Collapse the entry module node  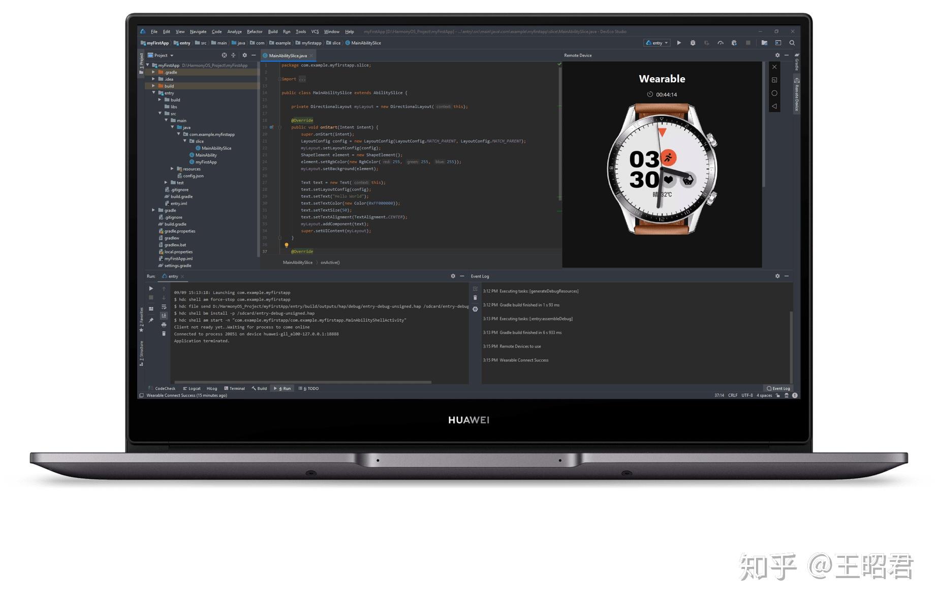tap(153, 93)
